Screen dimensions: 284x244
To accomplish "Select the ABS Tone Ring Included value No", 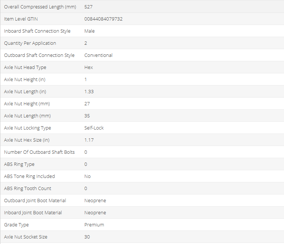I will (x=87, y=176).
